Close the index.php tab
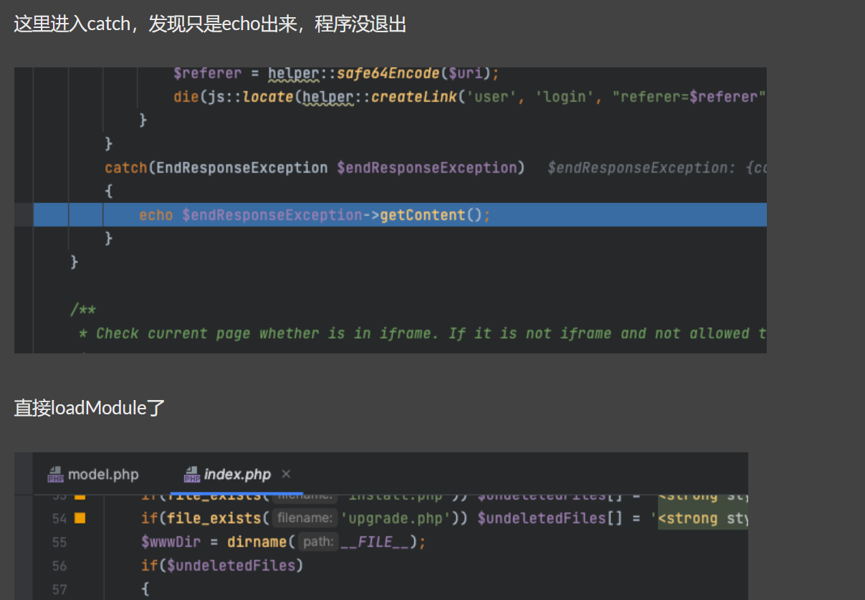865x600 pixels. point(286,474)
